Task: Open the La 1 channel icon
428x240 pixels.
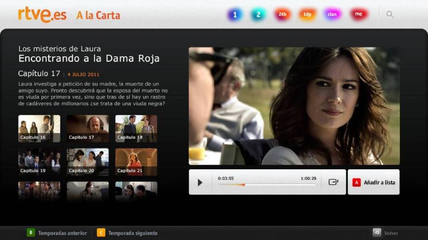Action: (234, 15)
